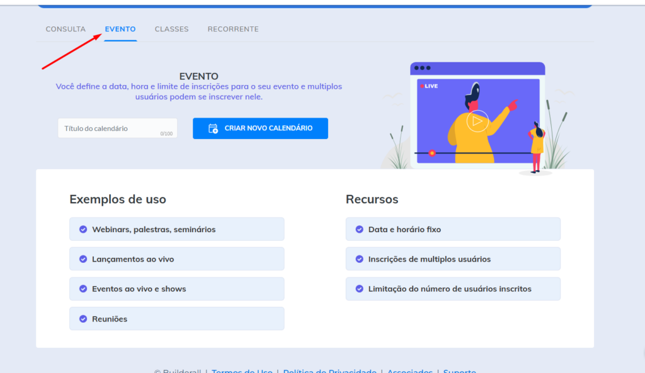Open the CLASSES tab
645x373 pixels.
click(171, 29)
